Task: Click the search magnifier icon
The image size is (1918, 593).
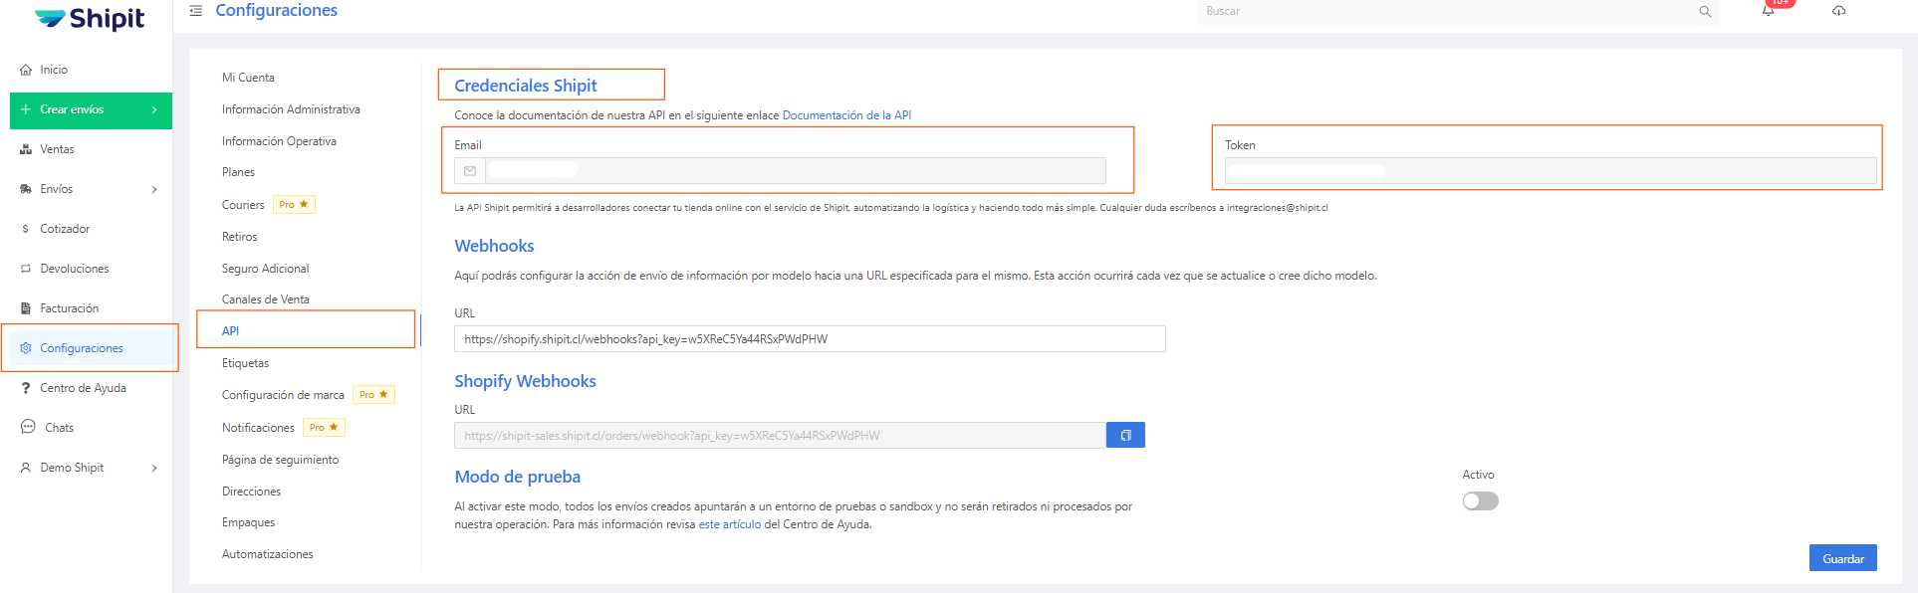Action: point(1705,12)
